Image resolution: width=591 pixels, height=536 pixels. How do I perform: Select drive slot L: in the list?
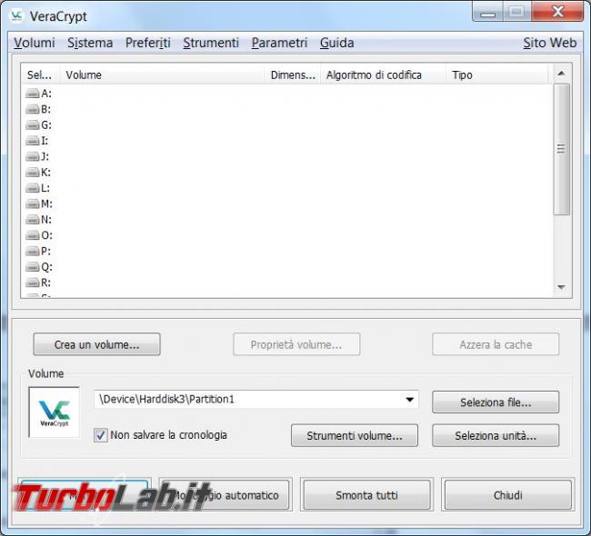(x=39, y=188)
